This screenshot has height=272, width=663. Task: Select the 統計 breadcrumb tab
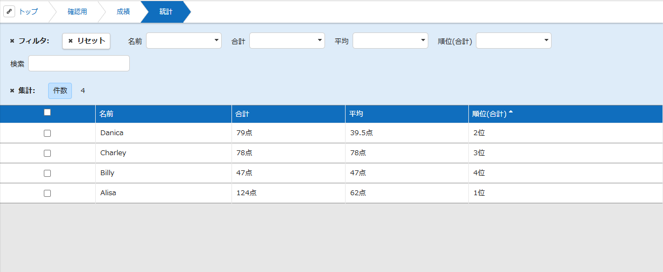click(166, 11)
